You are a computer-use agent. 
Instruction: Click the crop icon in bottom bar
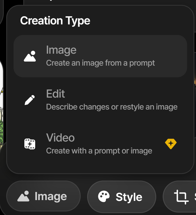tap(181, 197)
